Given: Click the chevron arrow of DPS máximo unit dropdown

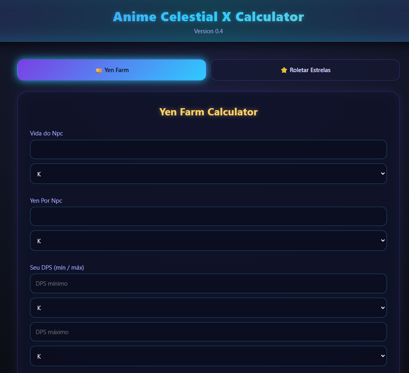Looking at the screenshot, I should 383,356.
